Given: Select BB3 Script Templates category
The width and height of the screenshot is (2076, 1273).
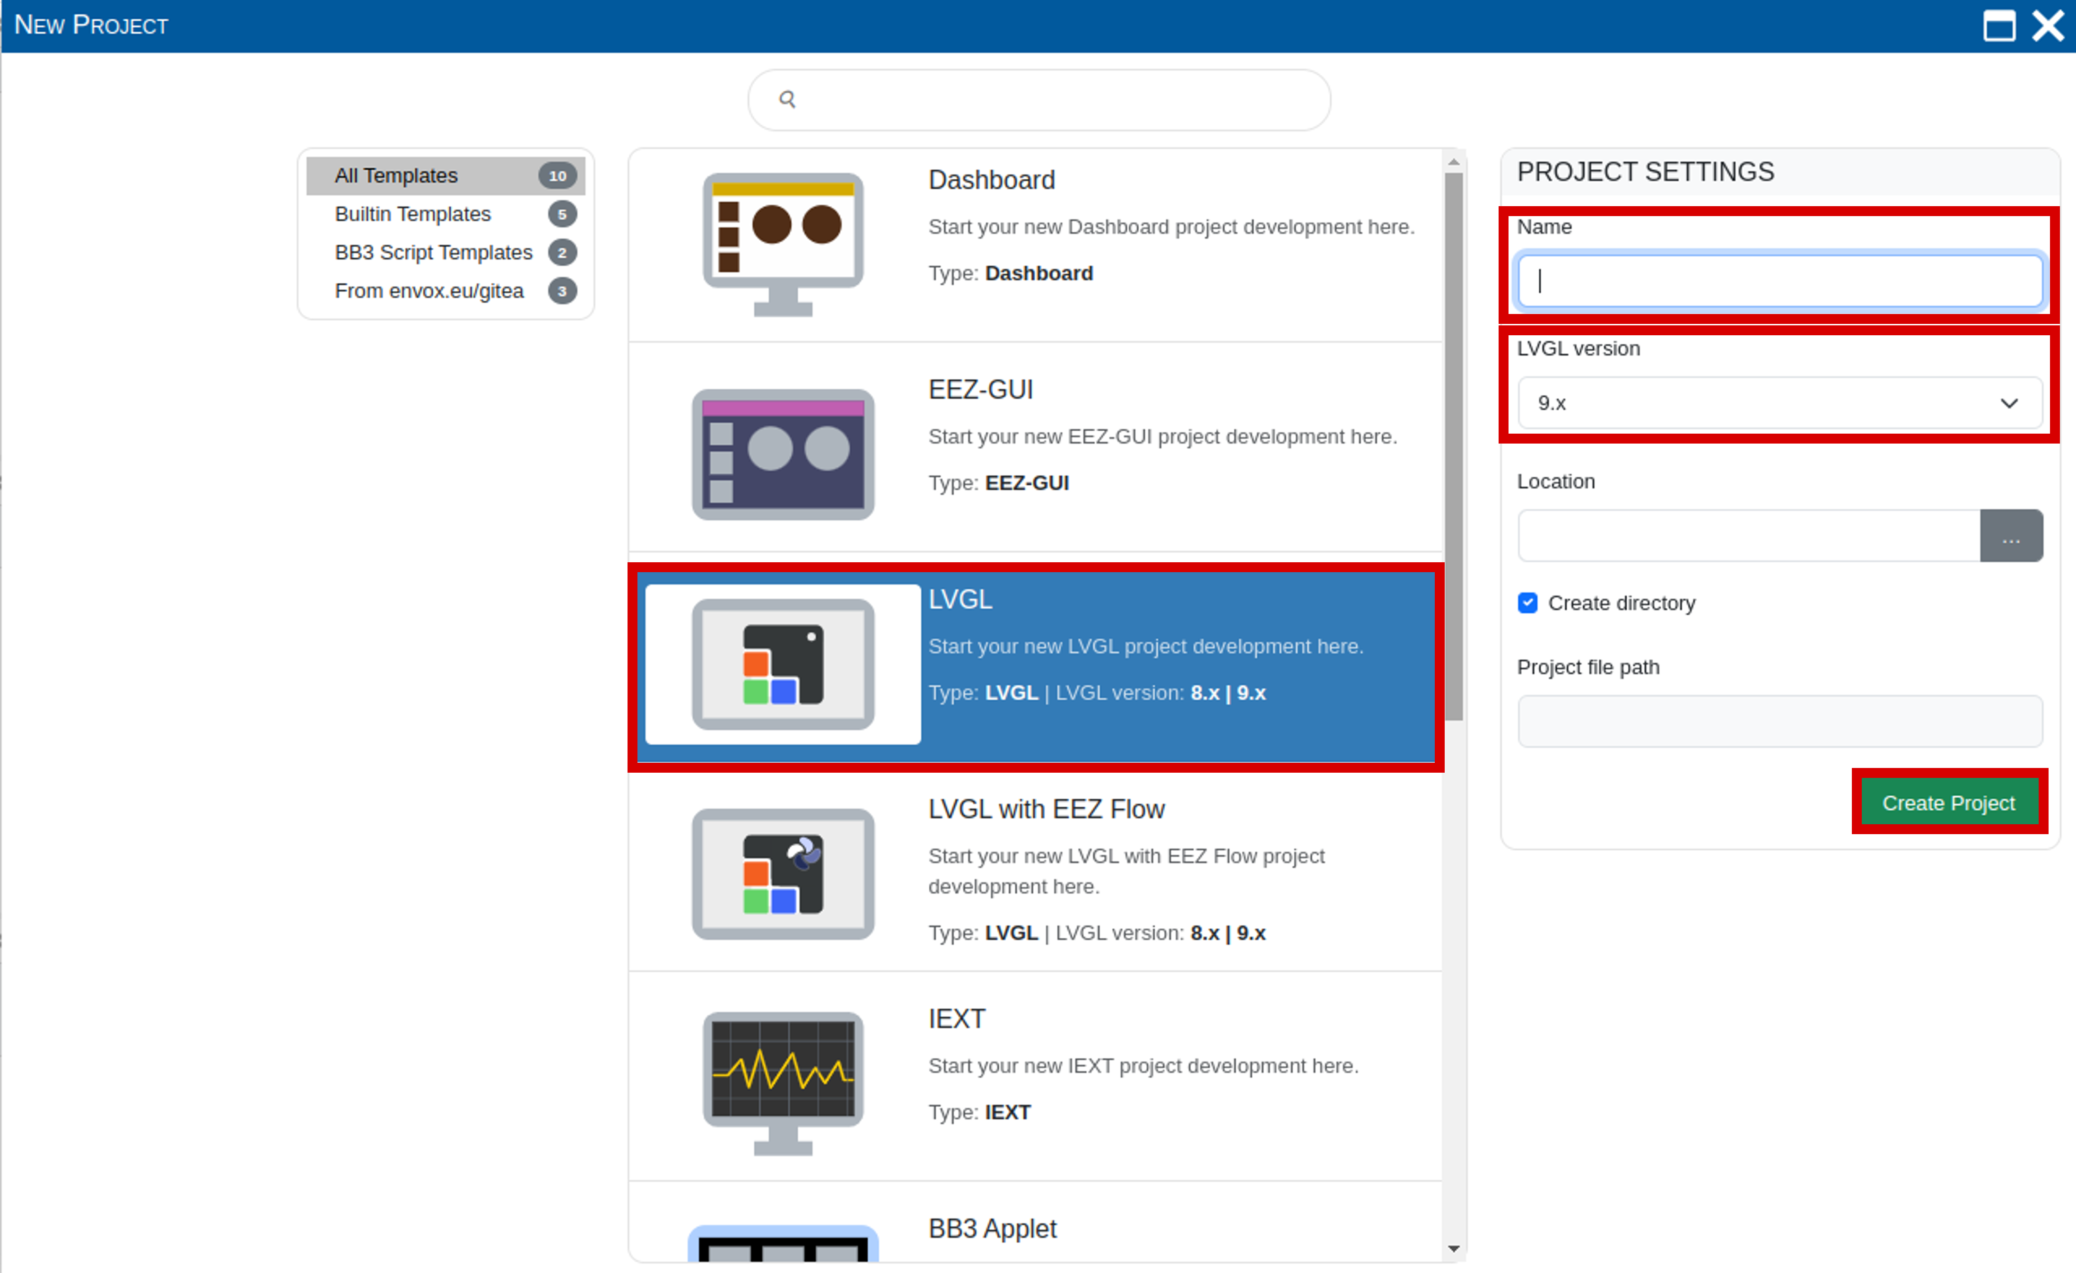Looking at the screenshot, I should pos(445,252).
